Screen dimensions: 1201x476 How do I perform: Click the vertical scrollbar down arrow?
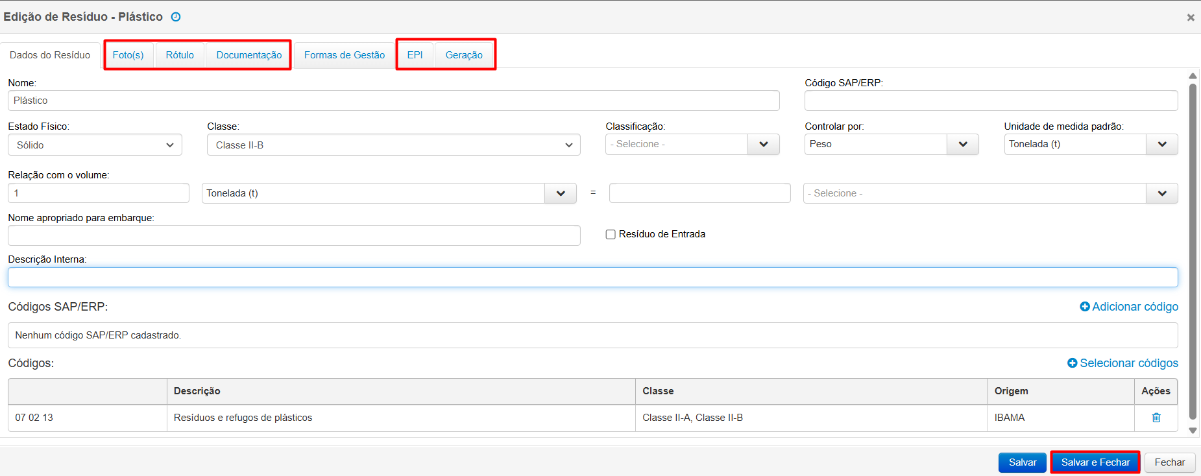pyautogui.click(x=1192, y=430)
